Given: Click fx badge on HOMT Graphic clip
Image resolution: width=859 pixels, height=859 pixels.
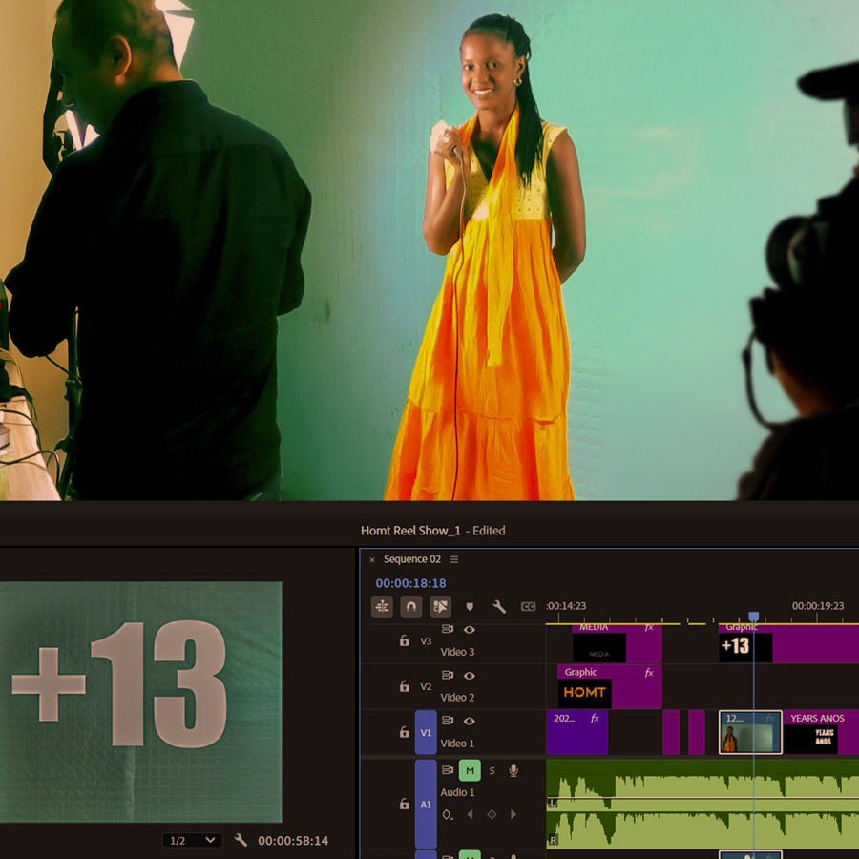Looking at the screenshot, I should coord(649,672).
